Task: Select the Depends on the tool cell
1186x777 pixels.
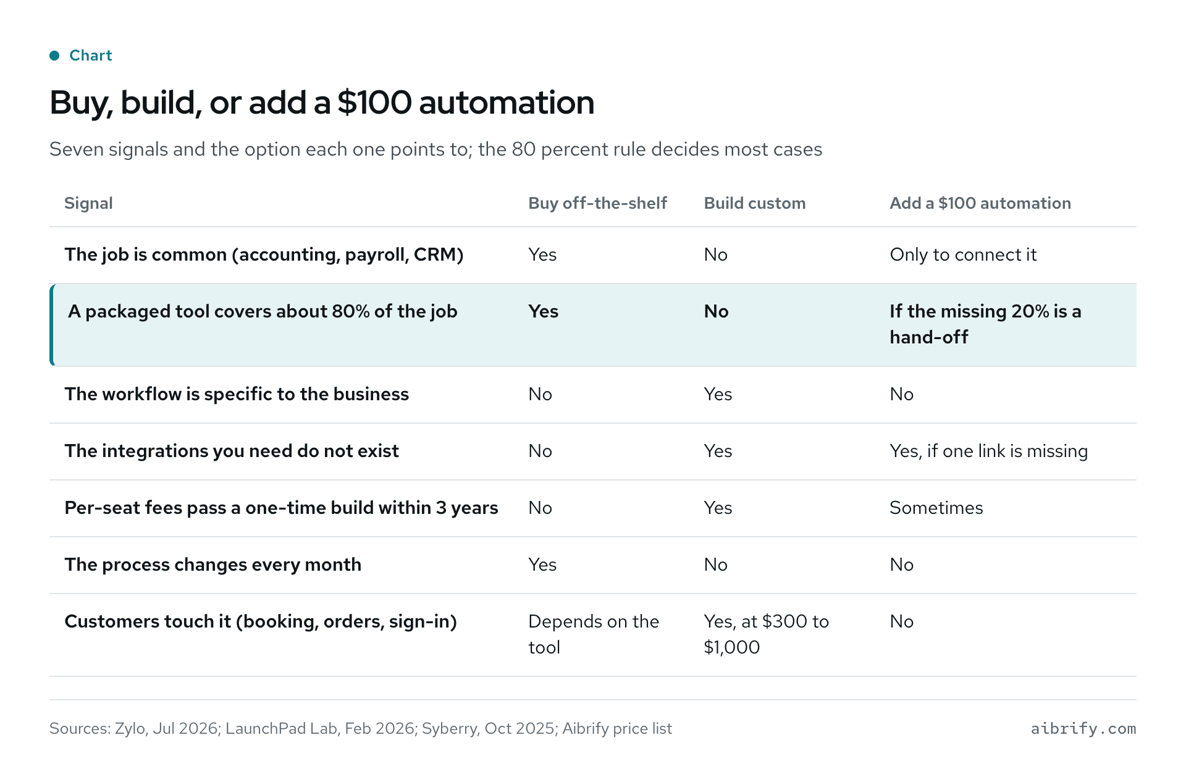Action: point(594,634)
